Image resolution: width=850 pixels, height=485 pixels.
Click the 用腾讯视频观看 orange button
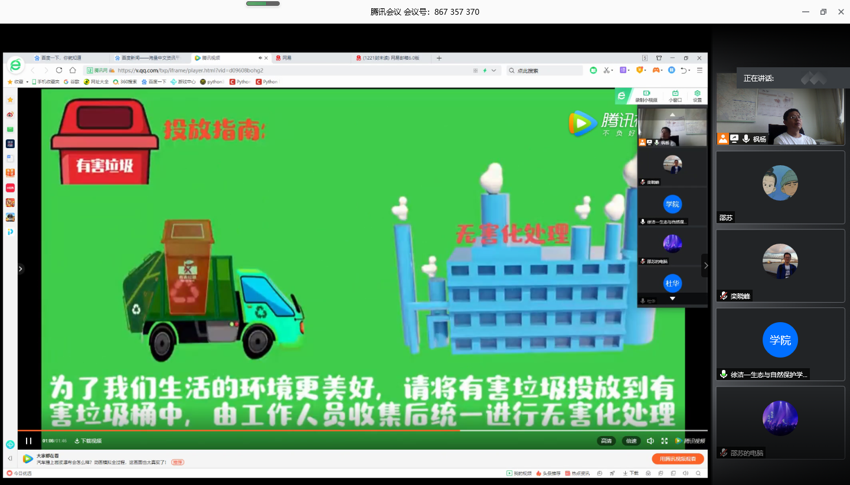(x=677, y=458)
